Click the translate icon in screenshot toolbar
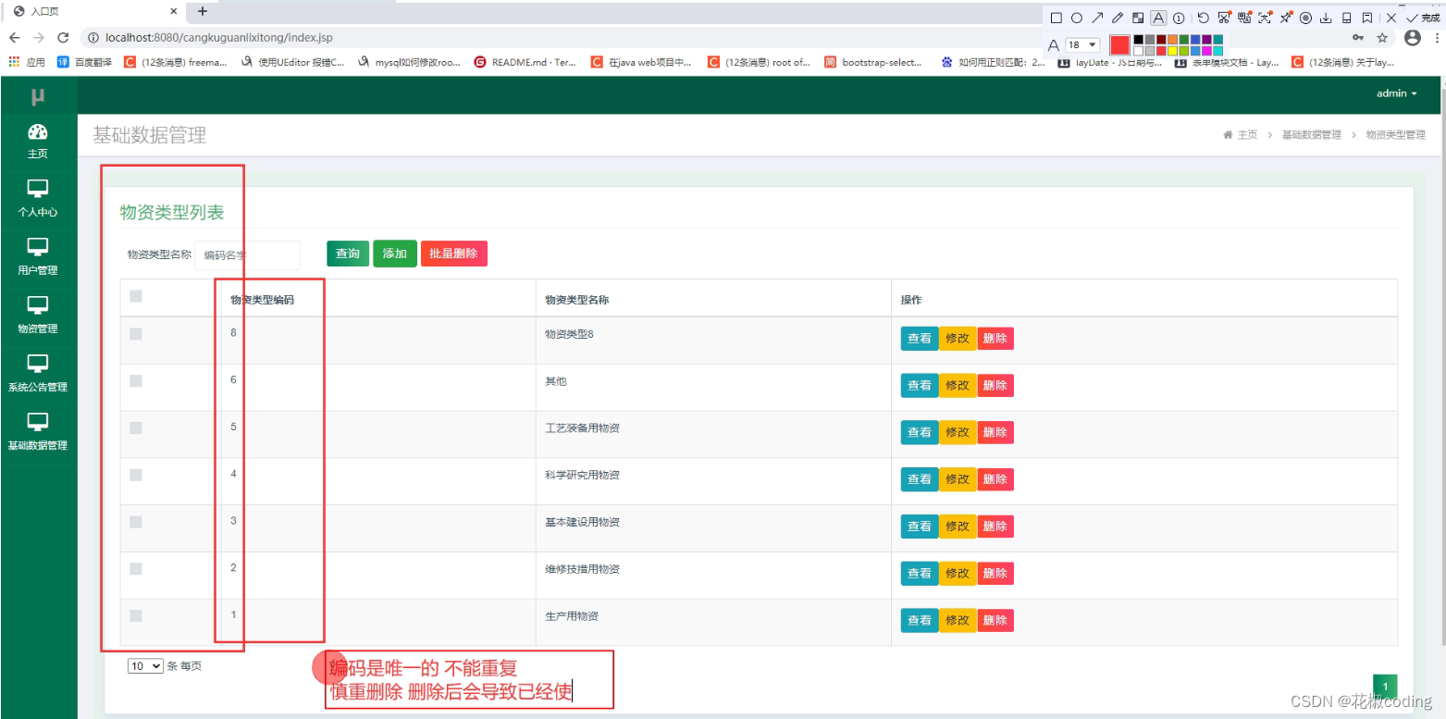This screenshot has width=1446, height=719. (x=1244, y=18)
